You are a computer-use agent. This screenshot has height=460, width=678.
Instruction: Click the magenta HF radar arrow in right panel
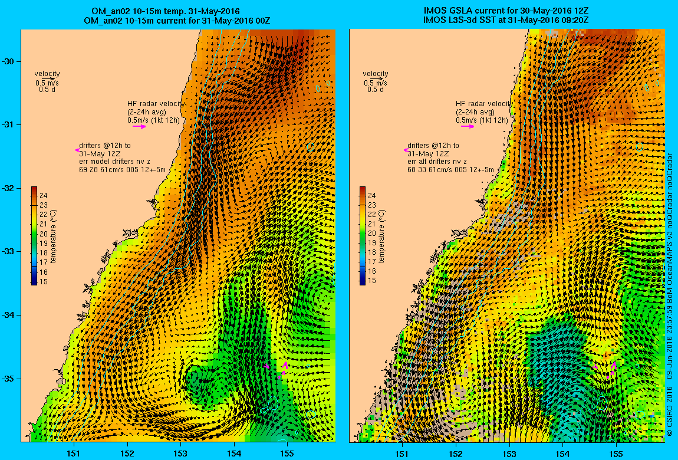tap(468, 127)
